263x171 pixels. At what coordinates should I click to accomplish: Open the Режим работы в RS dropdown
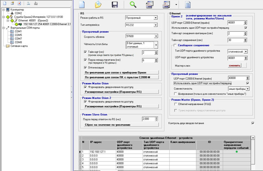155,18
